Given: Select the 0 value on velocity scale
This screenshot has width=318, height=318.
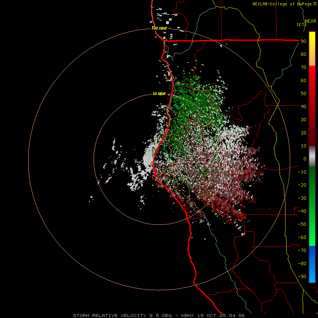Looking at the screenshot, I should pyautogui.click(x=305, y=159).
